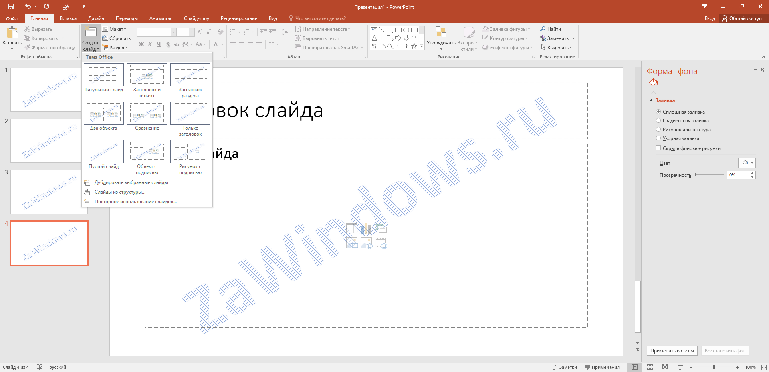The width and height of the screenshot is (769, 372).
Task: Enable 'Скрыть фоновые рисунки' checkbox
Action: click(x=658, y=148)
